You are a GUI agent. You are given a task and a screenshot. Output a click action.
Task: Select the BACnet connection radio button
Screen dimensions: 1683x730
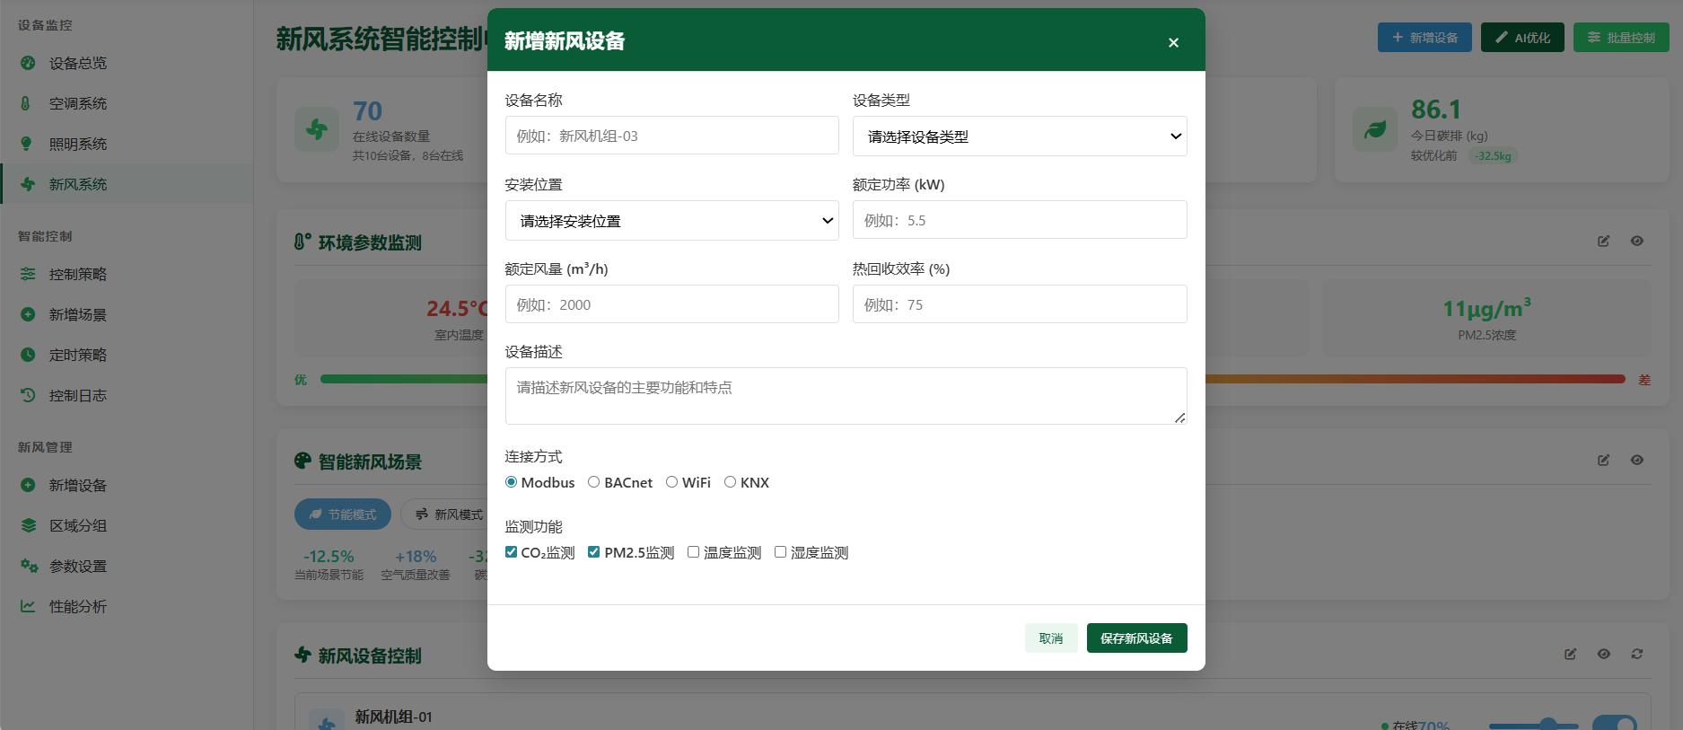pos(593,482)
